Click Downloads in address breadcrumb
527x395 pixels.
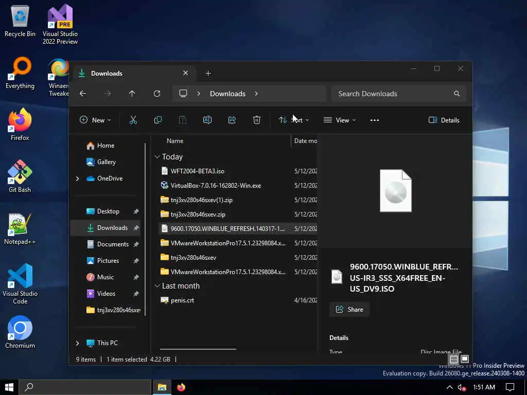[227, 94]
